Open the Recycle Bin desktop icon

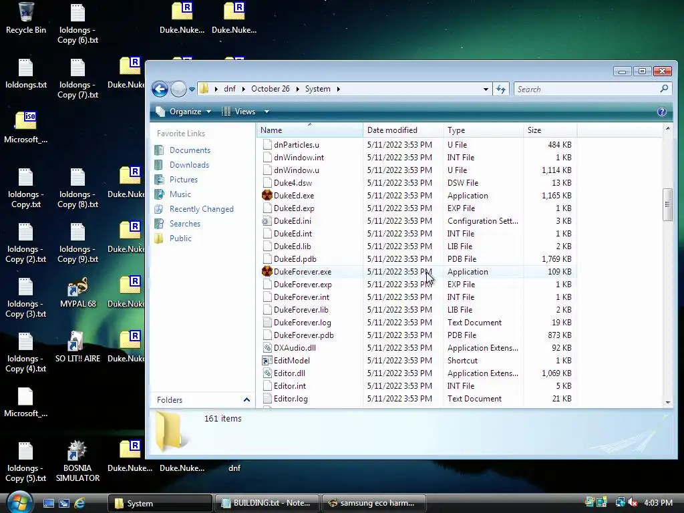click(26, 18)
